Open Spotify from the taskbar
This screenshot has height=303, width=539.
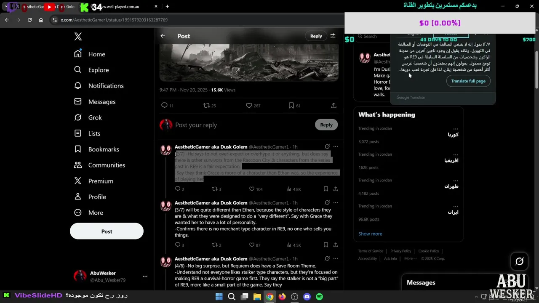319,297
